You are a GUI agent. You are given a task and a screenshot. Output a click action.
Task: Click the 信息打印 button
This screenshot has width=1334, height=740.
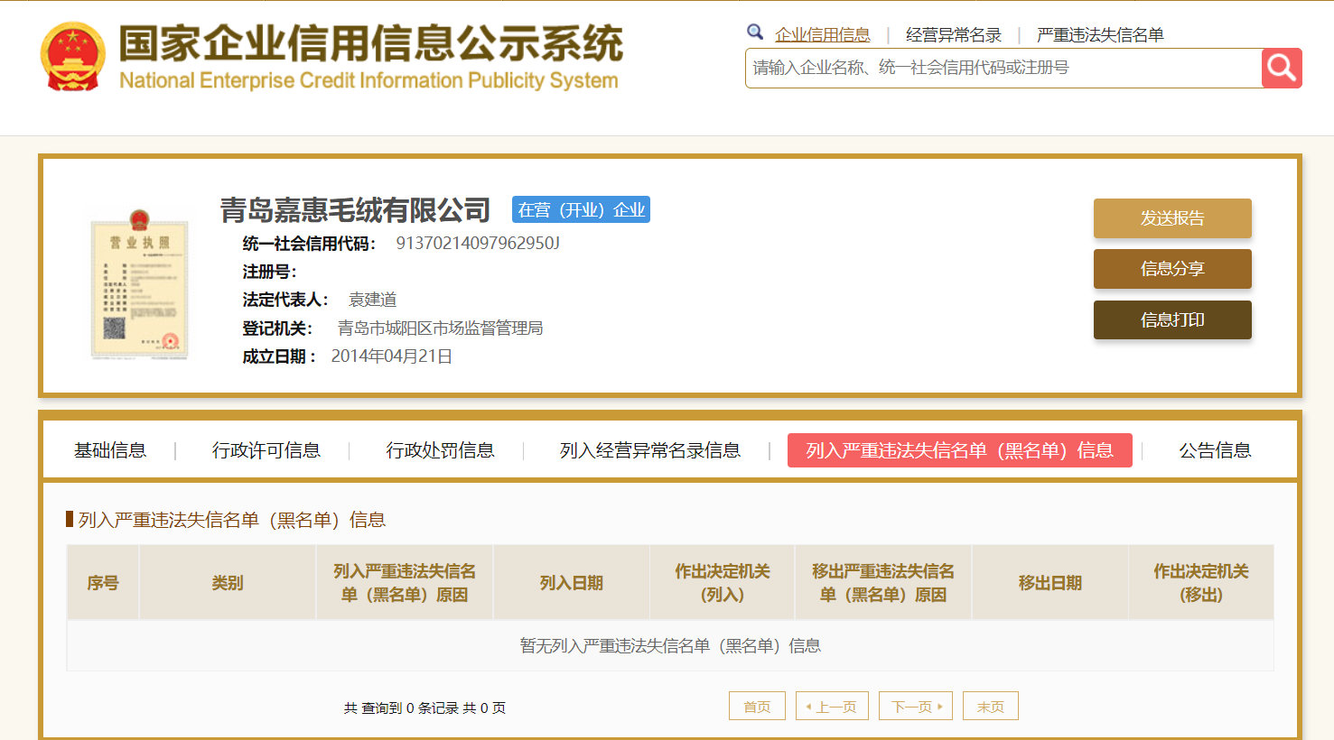[x=1172, y=320]
